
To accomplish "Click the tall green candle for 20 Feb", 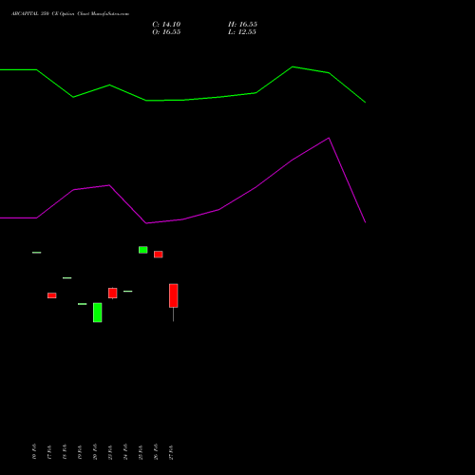I will tap(98, 313).
